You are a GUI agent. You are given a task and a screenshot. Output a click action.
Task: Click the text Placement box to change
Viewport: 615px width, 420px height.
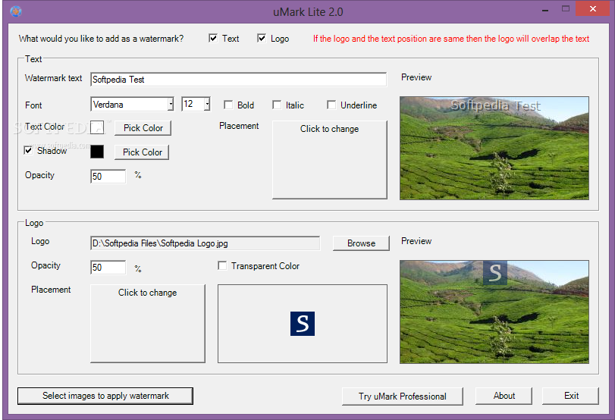click(x=329, y=160)
